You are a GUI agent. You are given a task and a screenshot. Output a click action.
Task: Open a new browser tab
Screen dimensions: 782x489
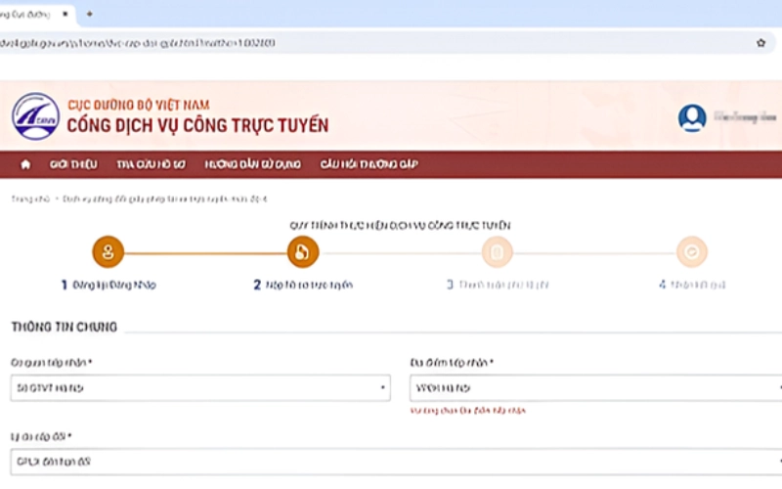(x=90, y=14)
